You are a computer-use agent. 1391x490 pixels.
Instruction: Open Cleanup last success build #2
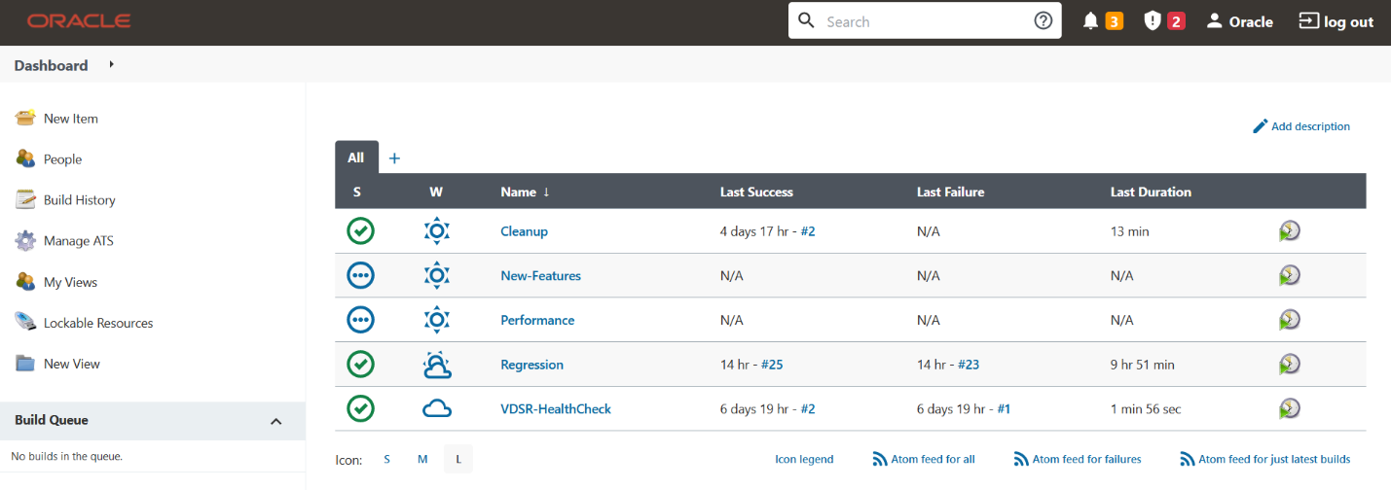point(808,231)
